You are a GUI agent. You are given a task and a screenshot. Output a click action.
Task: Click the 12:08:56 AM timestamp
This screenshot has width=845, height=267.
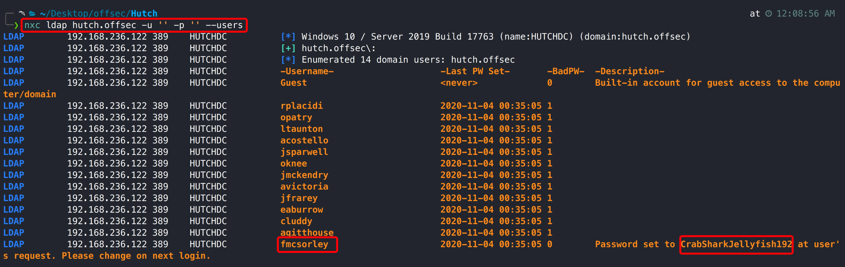click(x=805, y=14)
